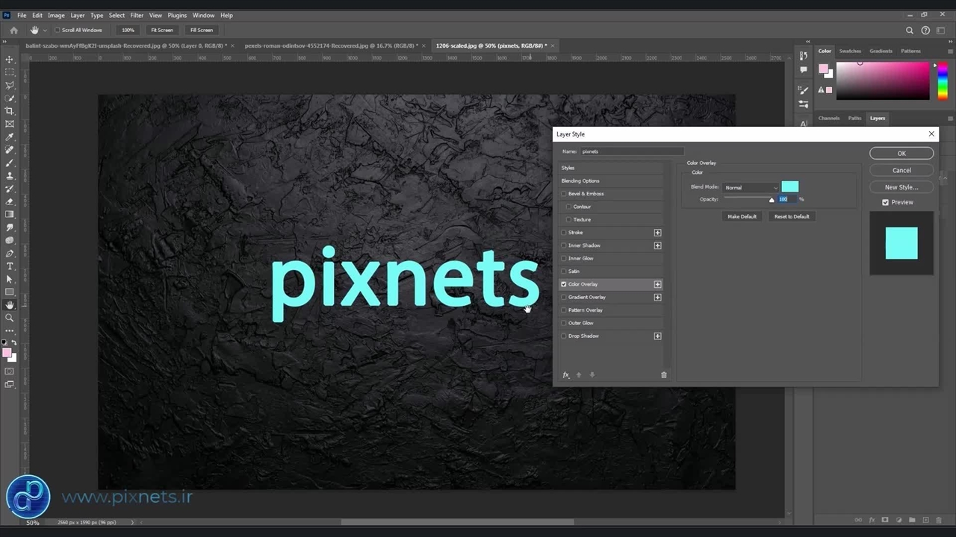Activate the Horizontal Type tool
Screen dimensions: 956x537
tap(10, 266)
